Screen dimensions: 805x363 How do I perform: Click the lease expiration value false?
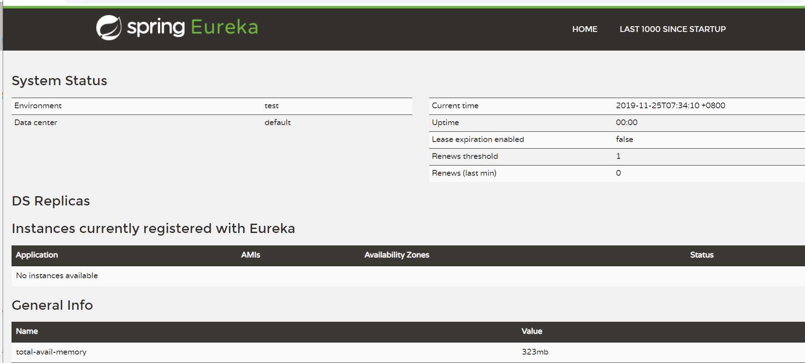pos(624,139)
